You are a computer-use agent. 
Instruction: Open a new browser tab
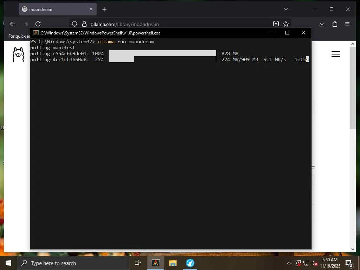click(104, 9)
